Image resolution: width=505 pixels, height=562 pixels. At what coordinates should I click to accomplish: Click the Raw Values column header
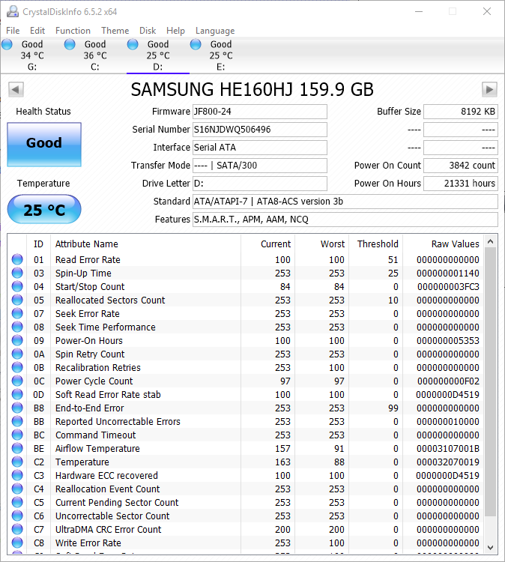pos(443,244)
